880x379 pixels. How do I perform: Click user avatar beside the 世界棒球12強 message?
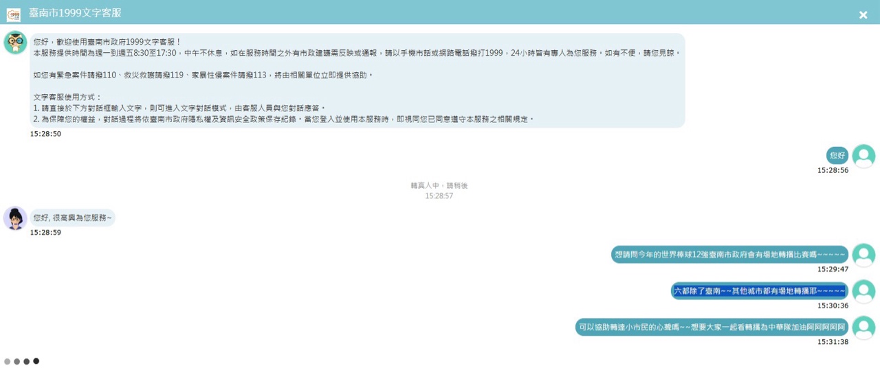pyautogui.click(x=863, y=255)
